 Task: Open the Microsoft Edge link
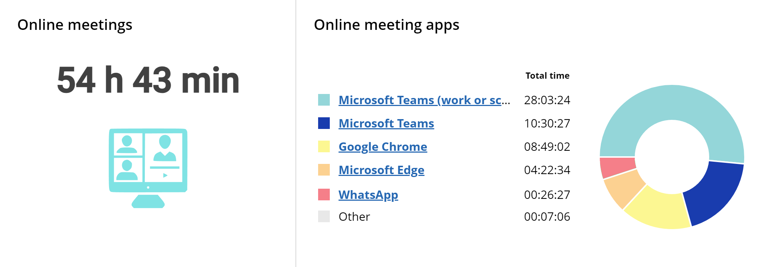coord(381,170)
